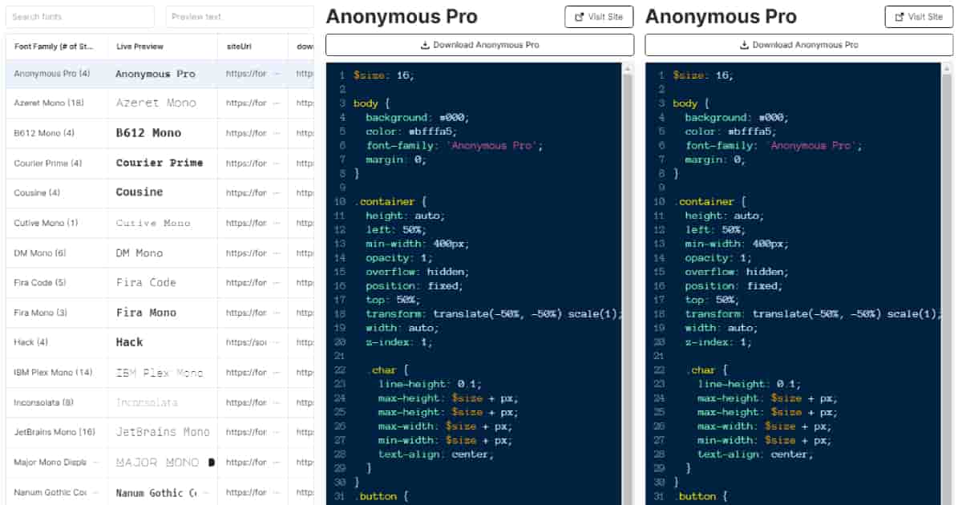This screenshot has width=962, height=505.
Task: Click the Anonymous Pro heading in left panel
Action: click(x=402, y=17)
